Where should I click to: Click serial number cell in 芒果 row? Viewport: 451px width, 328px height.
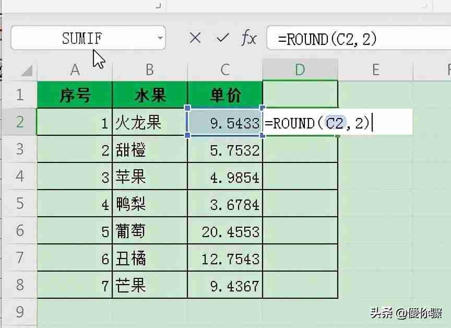[x=75, y=285]
